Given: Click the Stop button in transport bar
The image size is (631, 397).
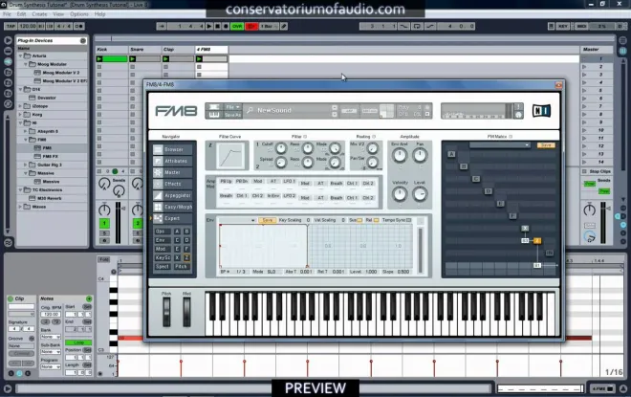Looking at the screenshot, I should (217, 26).
